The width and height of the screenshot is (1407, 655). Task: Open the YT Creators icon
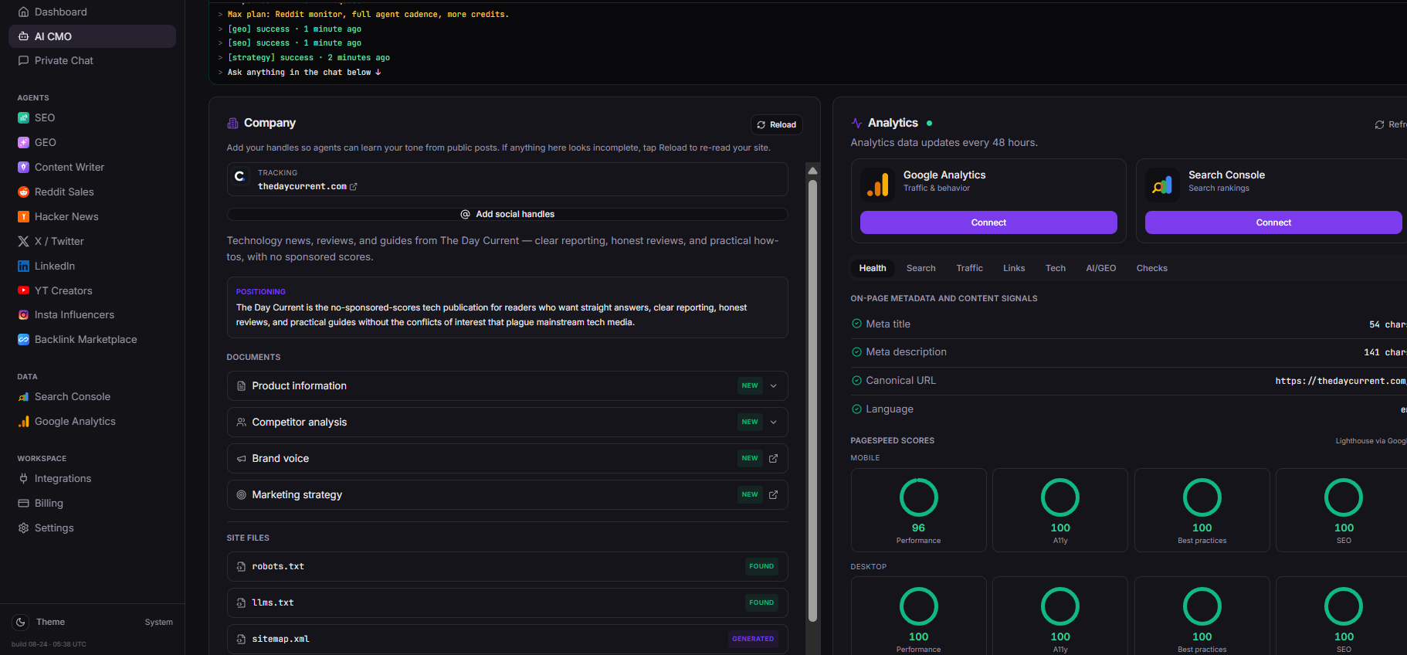(23, 290)
